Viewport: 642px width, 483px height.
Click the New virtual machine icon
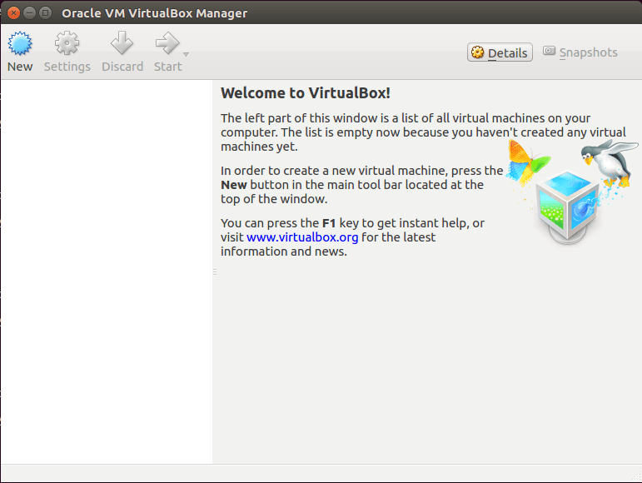click(x=20, y=43)
